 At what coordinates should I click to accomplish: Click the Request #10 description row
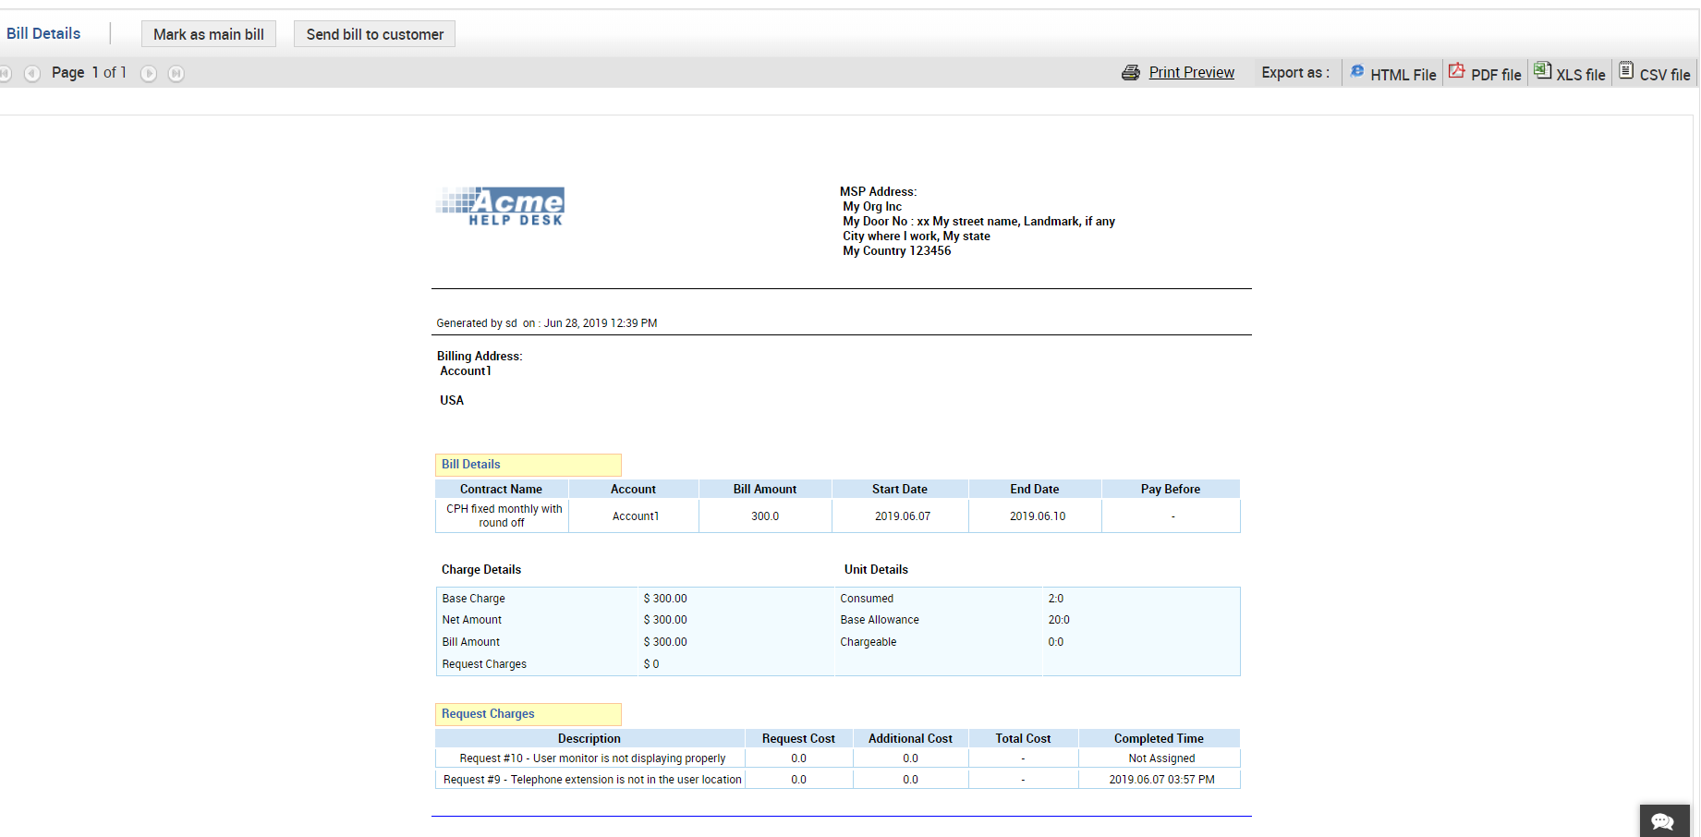point(838,758)
